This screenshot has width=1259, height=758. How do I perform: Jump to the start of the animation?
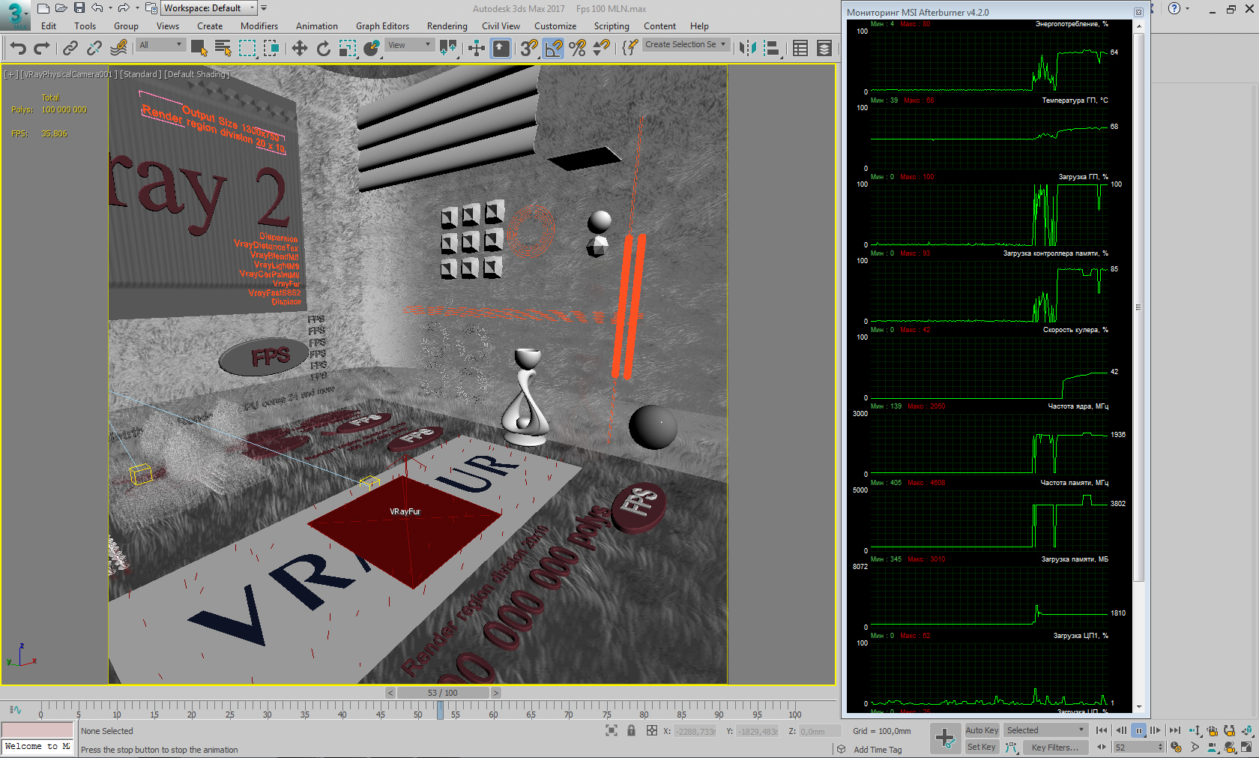1102,730
